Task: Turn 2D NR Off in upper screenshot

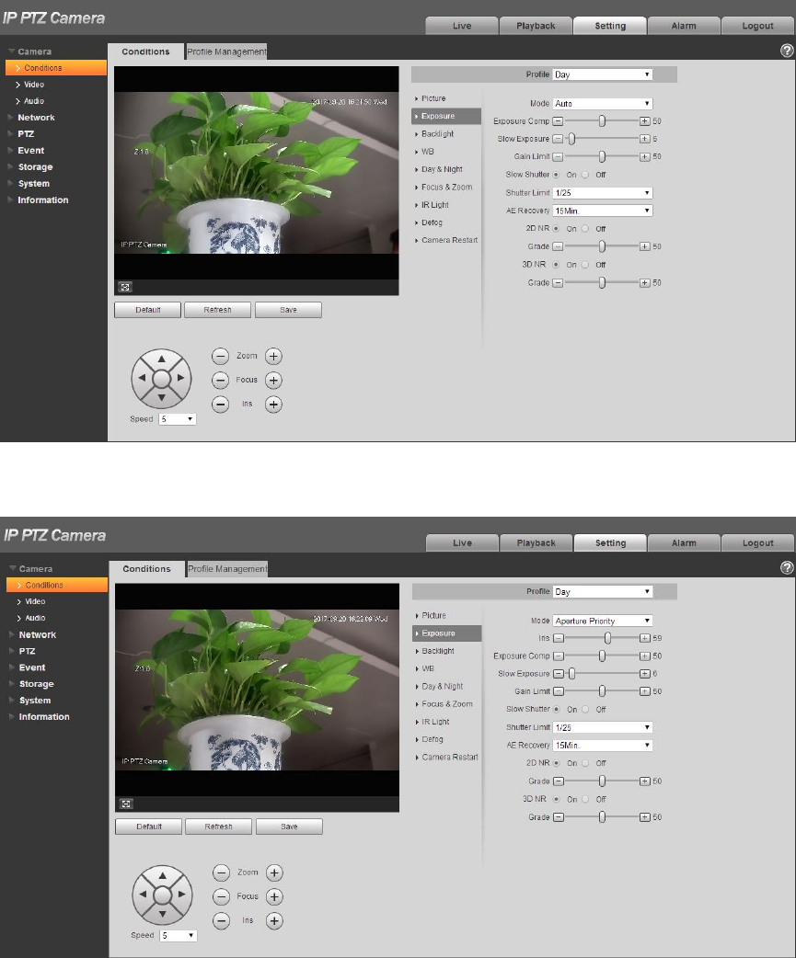Action: 585,229
